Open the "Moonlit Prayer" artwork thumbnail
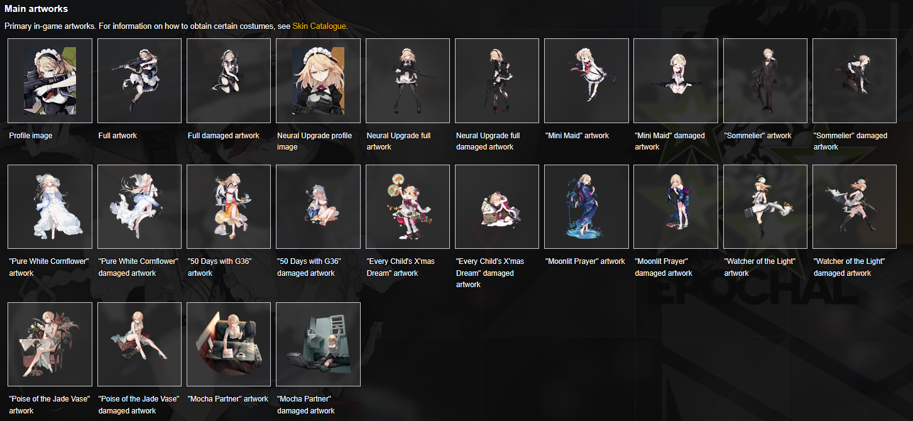The image size is (913, 421). (x=586, y=207)
